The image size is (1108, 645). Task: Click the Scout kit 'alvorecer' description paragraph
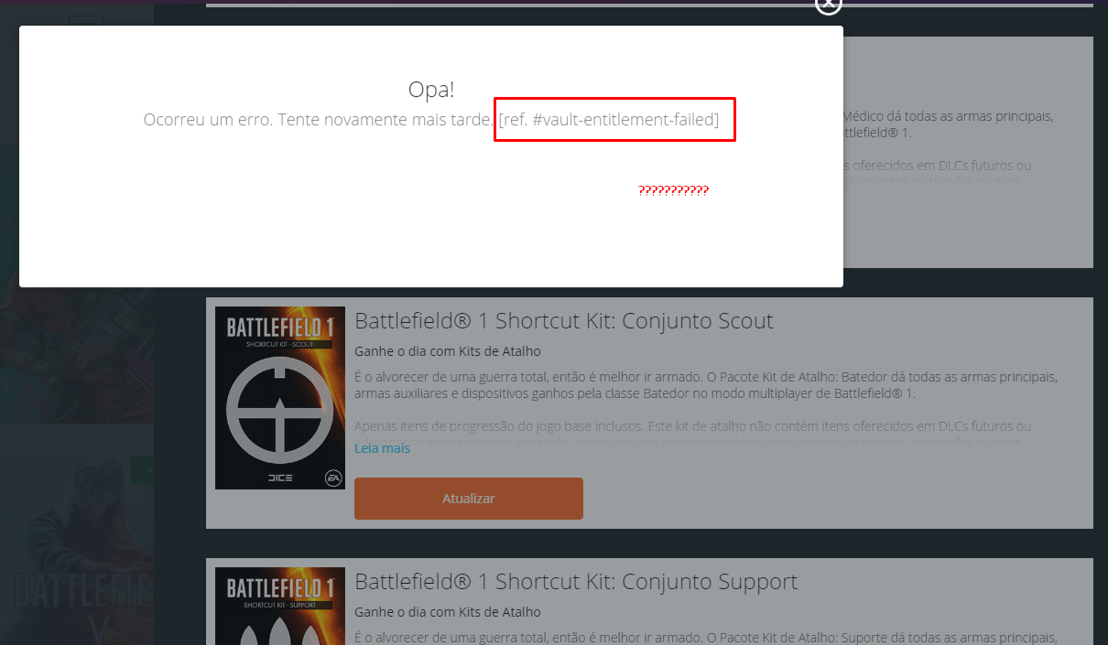[706, 385]
